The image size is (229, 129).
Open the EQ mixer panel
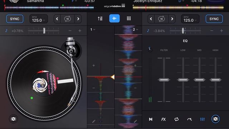pyautogui.click(x=203, y=119)
